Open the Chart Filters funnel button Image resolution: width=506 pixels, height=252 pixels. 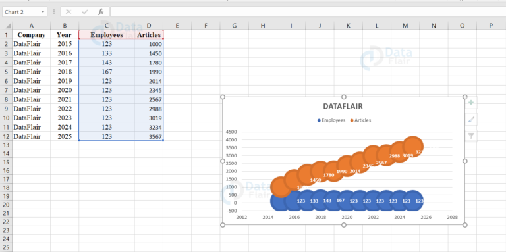[471, 136]
